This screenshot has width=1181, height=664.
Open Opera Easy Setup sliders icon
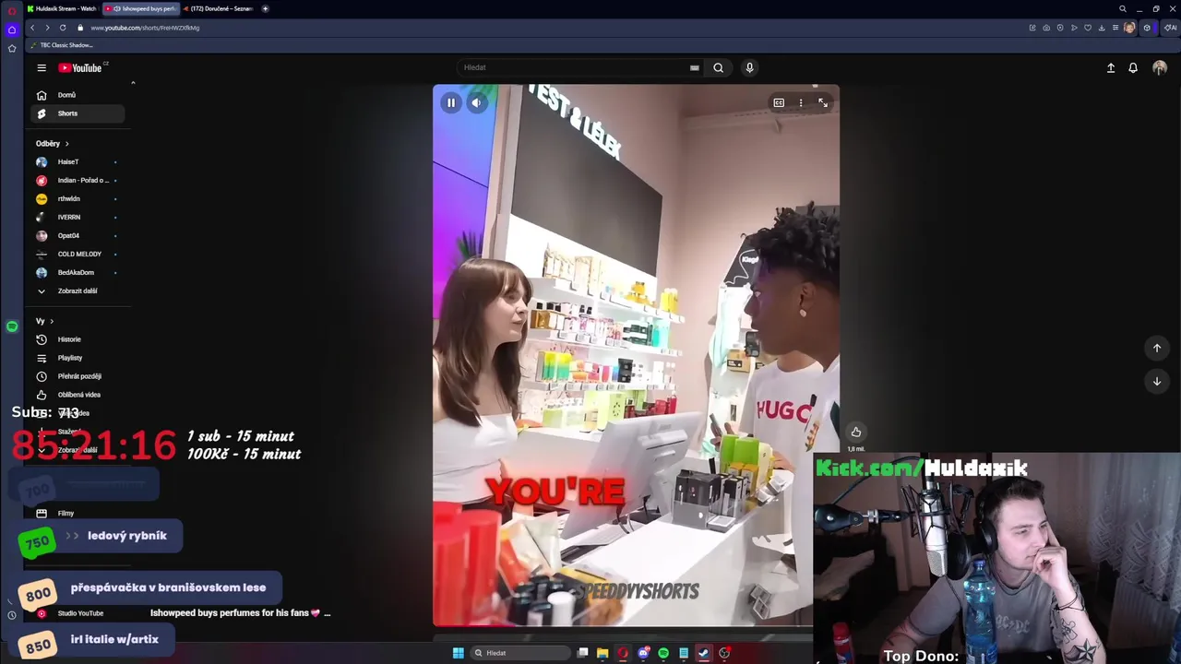click(1115, 28)
